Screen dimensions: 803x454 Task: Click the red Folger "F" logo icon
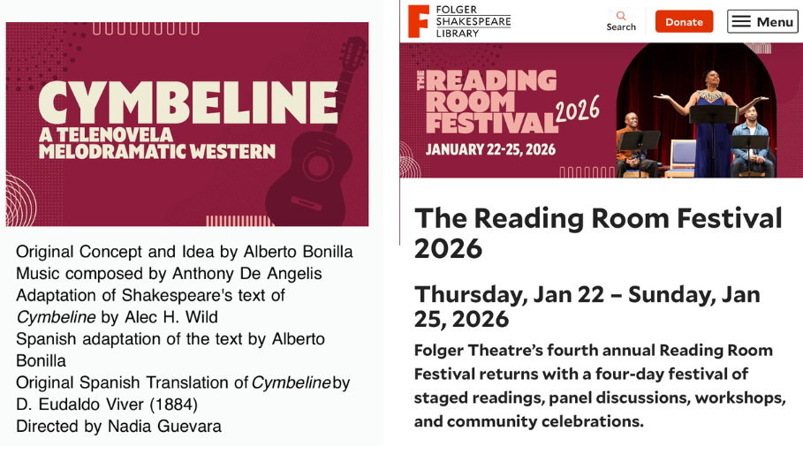coord(419,21)
